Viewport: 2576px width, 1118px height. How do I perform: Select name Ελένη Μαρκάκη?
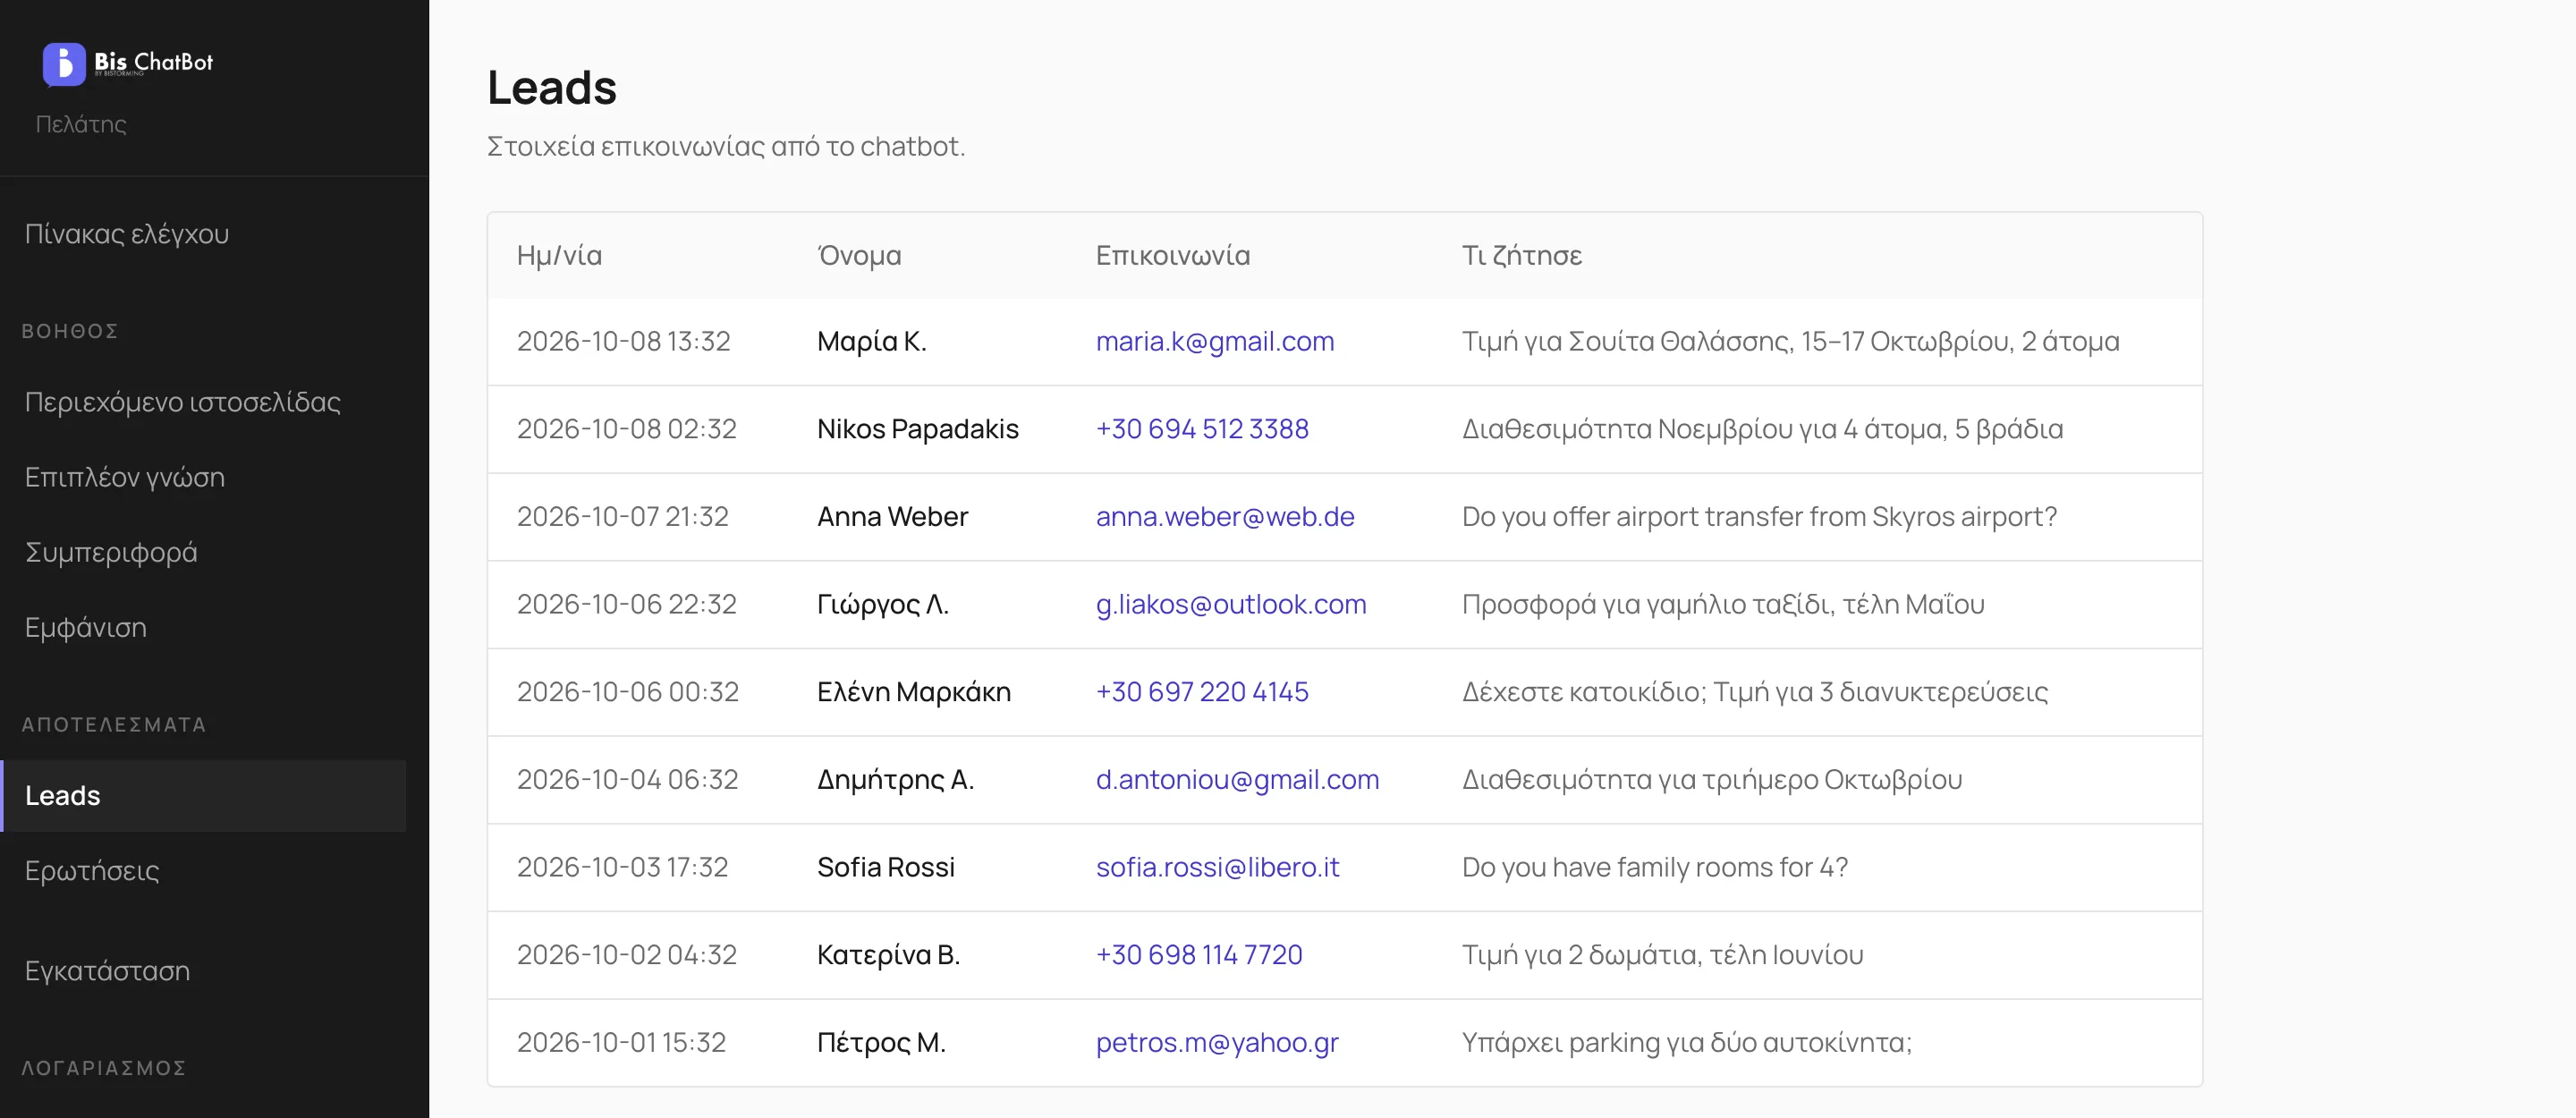click(914, 692)
